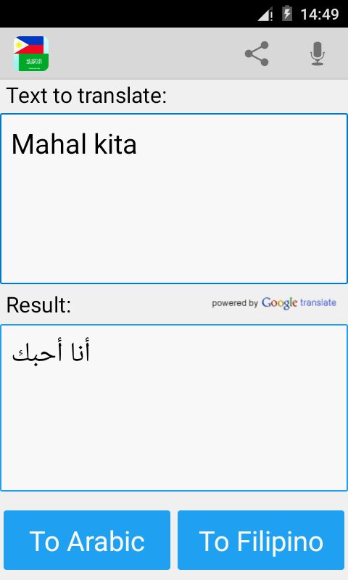Viewport: 348px width, 580px height.
Task: Activate the microphone voice input icon
Action: [318, 54]
